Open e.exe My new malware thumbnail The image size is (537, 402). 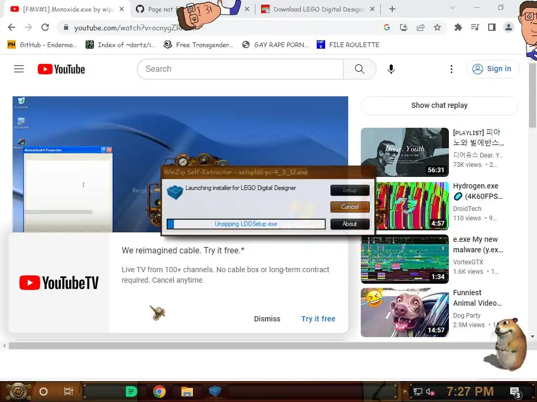[404, 259]
